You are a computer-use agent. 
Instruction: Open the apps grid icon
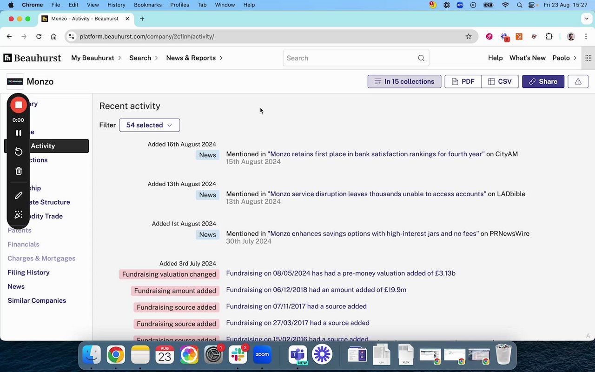(588, 58)
